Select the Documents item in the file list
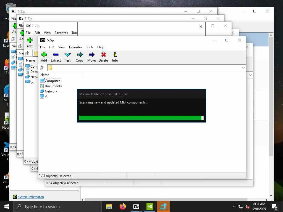 (x=51, y=86)
